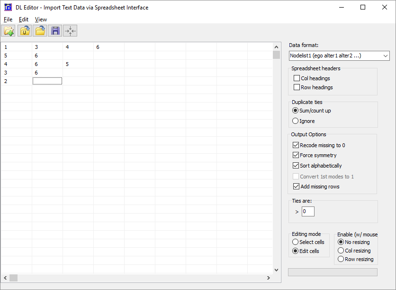Choose Select cells editing mode
Screen dimensions: 396x290
tap(296, 242)
